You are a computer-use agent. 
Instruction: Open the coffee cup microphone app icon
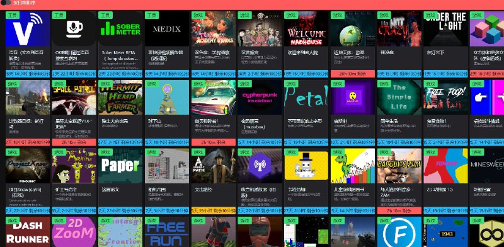pyautogui.click(x=74, y=29)
